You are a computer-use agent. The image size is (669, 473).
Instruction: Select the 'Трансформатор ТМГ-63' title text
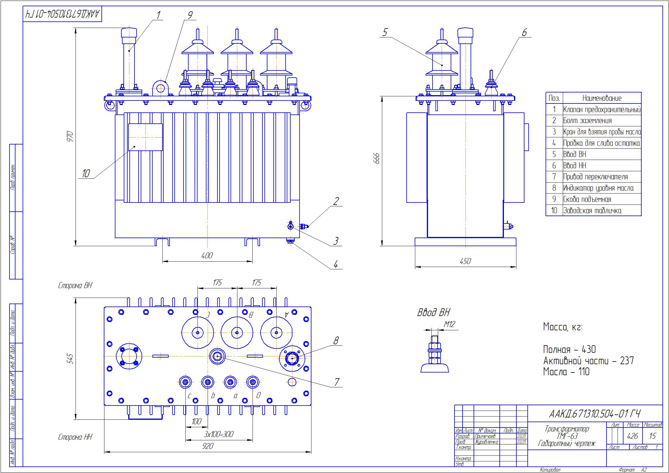[567, 433]
